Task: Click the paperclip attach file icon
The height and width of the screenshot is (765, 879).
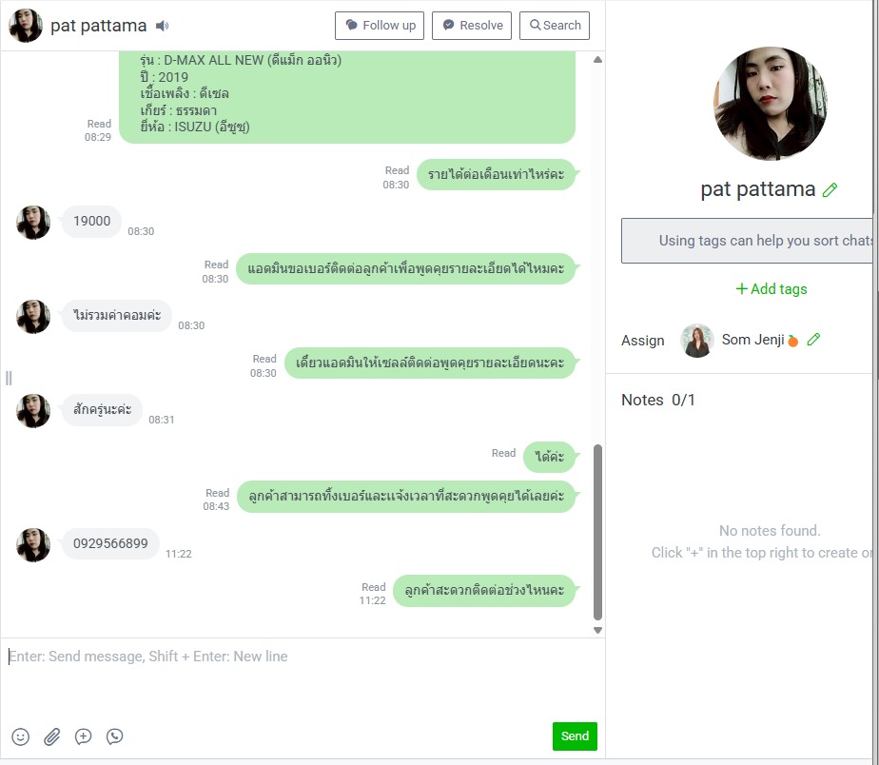Action: 52,736
